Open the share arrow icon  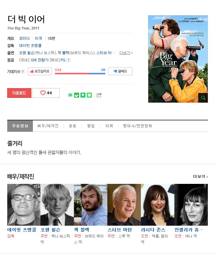(99, 95)
